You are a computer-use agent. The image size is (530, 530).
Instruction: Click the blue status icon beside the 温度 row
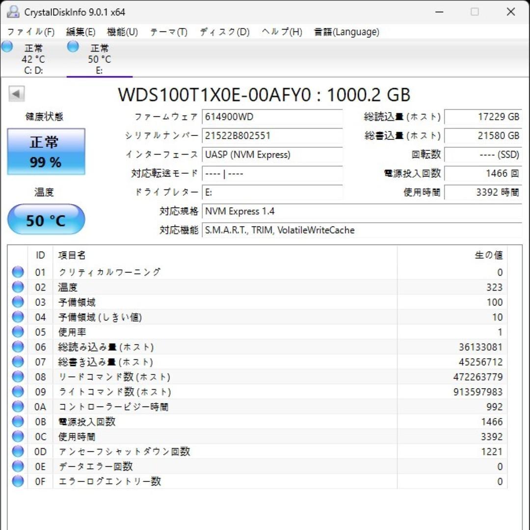pyautogui.click(x=18, y=287)
